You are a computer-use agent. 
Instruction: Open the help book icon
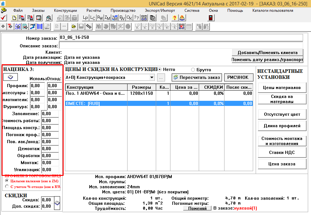coord(182,18)
